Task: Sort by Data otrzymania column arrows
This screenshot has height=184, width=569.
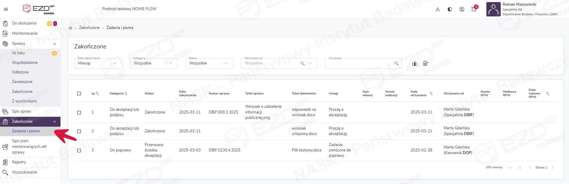Action: click(431, 93)
